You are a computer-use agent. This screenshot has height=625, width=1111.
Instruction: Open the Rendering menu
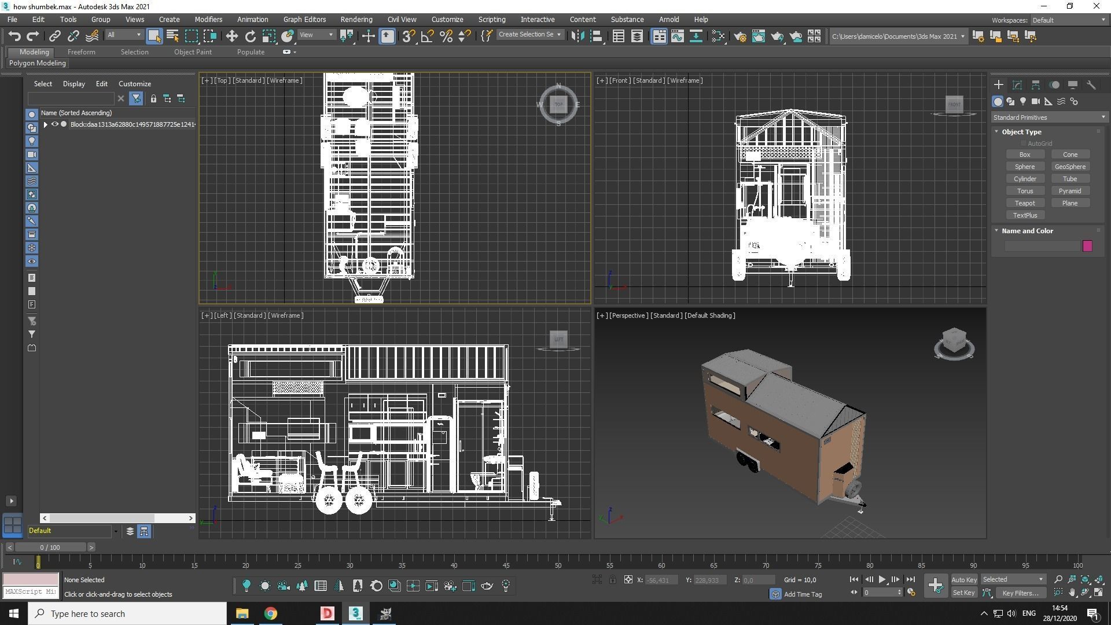356,20
